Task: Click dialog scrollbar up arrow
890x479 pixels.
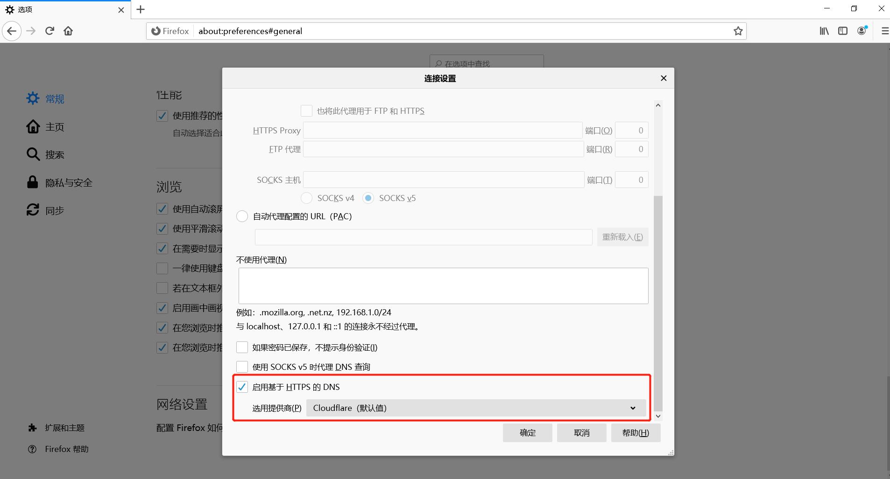Action: 658,105
